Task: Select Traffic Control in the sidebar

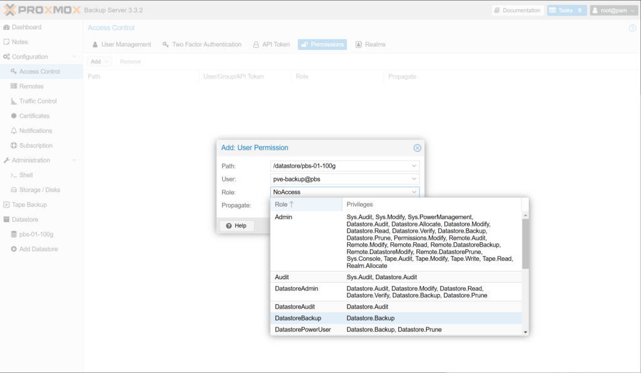Action: (x=38, y=101)
